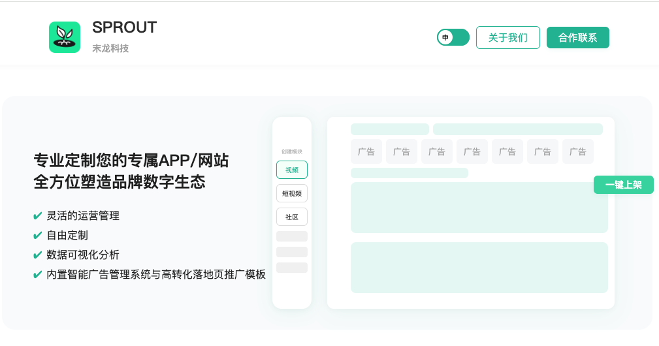Screen dimensions: 659x346
Task: Click the 内置智能广告管理系统 list item
Action: [x=156, y=274]
